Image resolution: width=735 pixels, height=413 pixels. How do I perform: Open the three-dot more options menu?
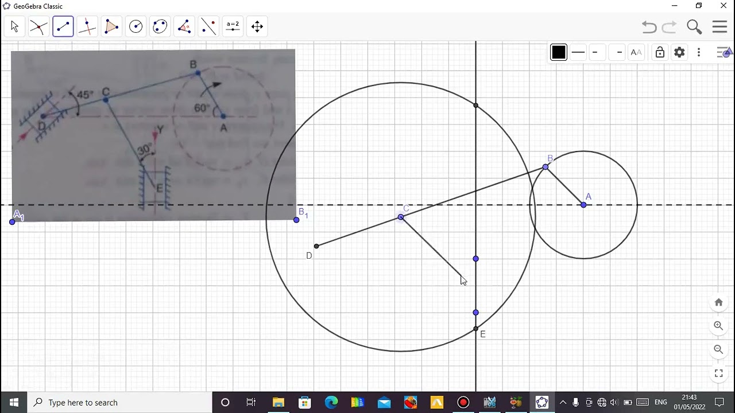pyautogui.click(x=699, y=52)
